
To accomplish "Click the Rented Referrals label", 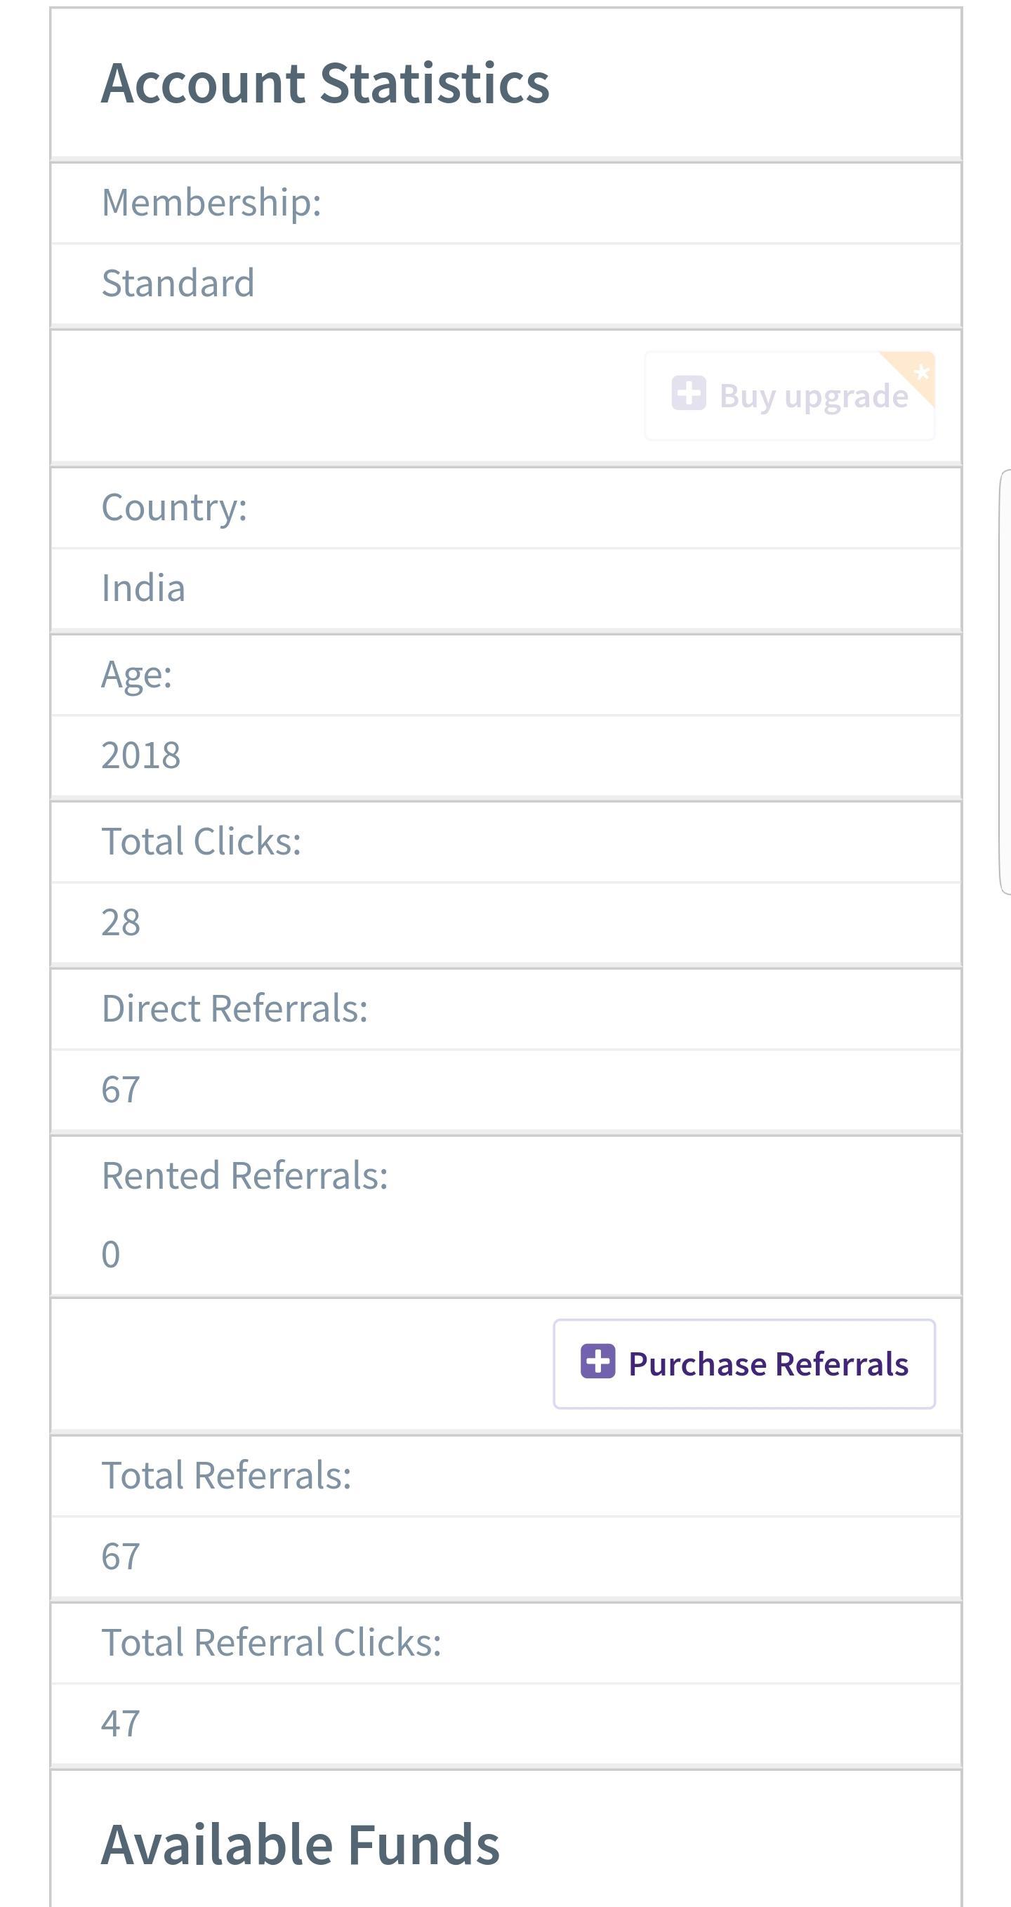I will click(244, 1175).
